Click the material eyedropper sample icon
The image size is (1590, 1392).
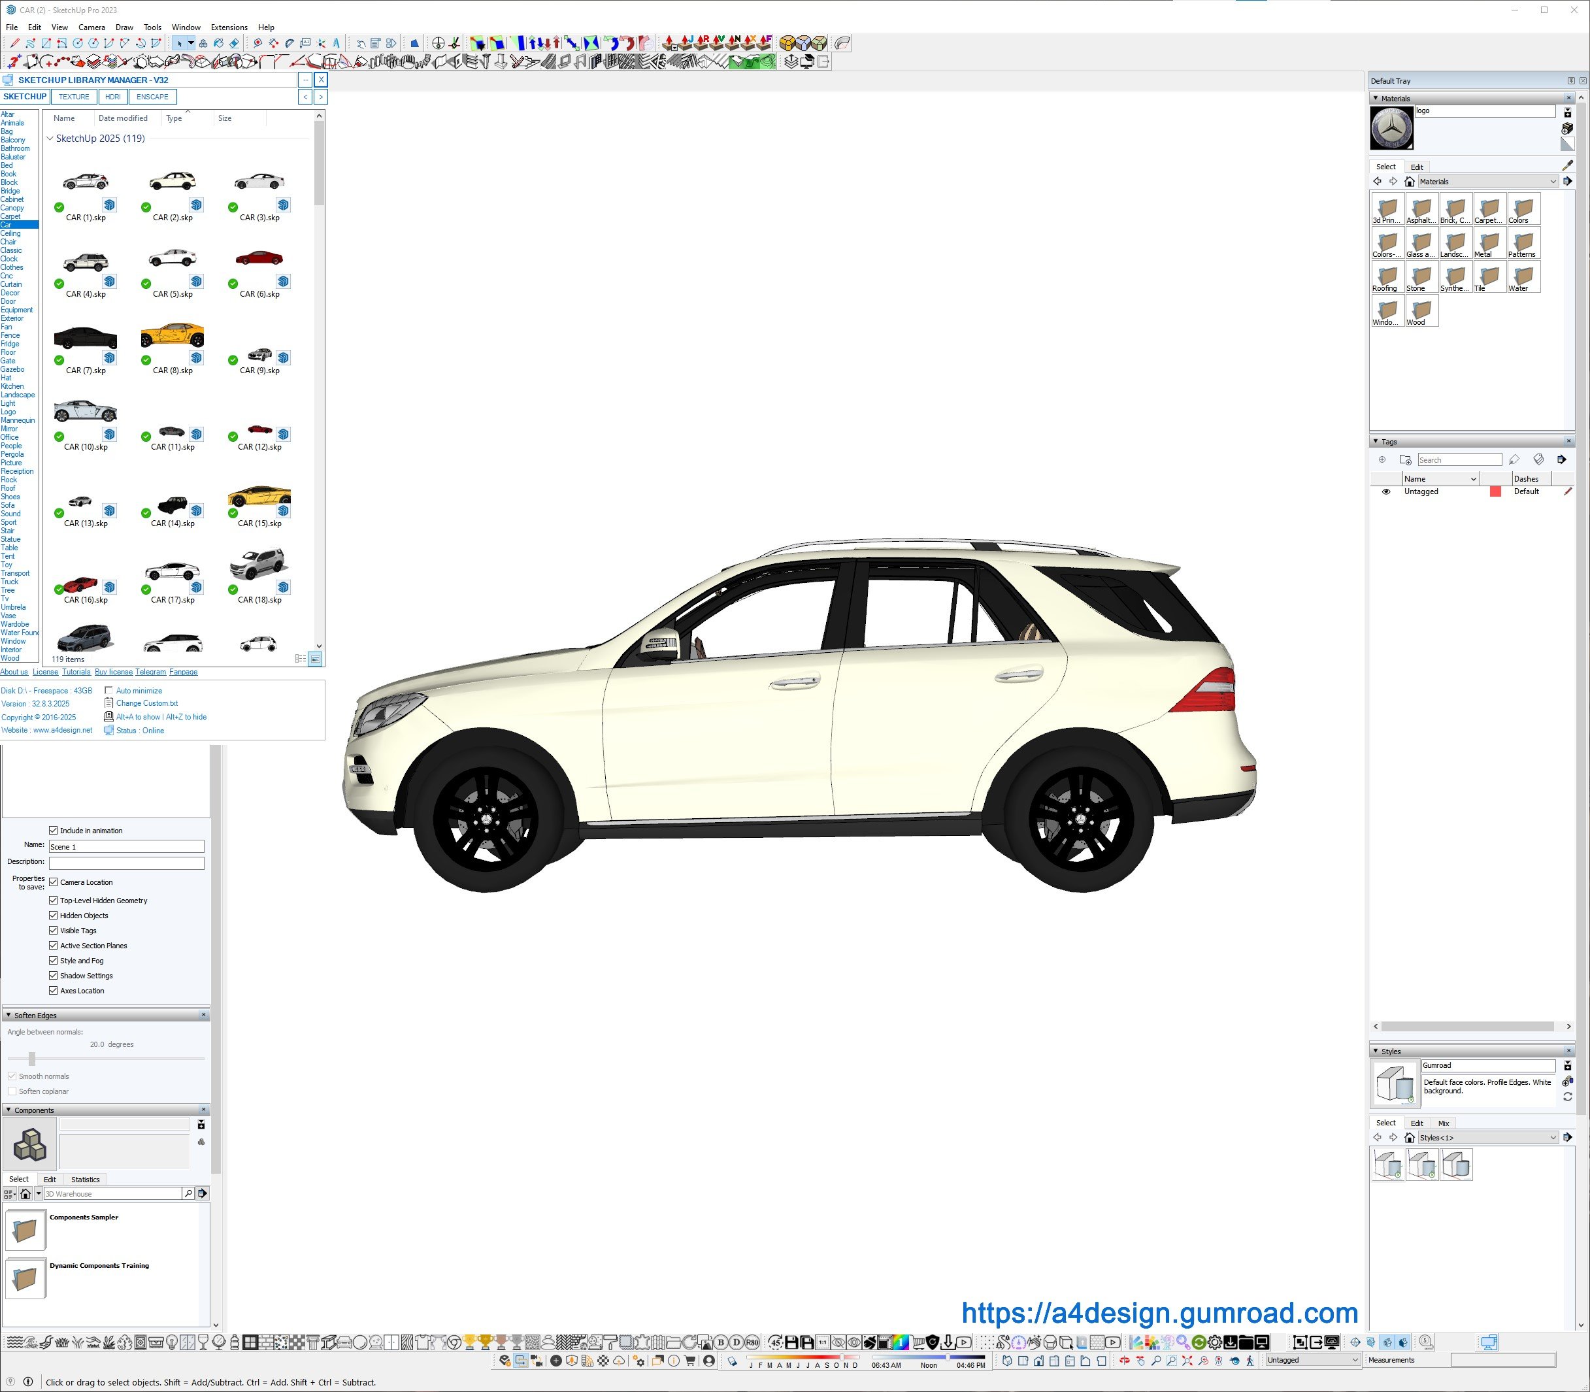point(1566,165)
